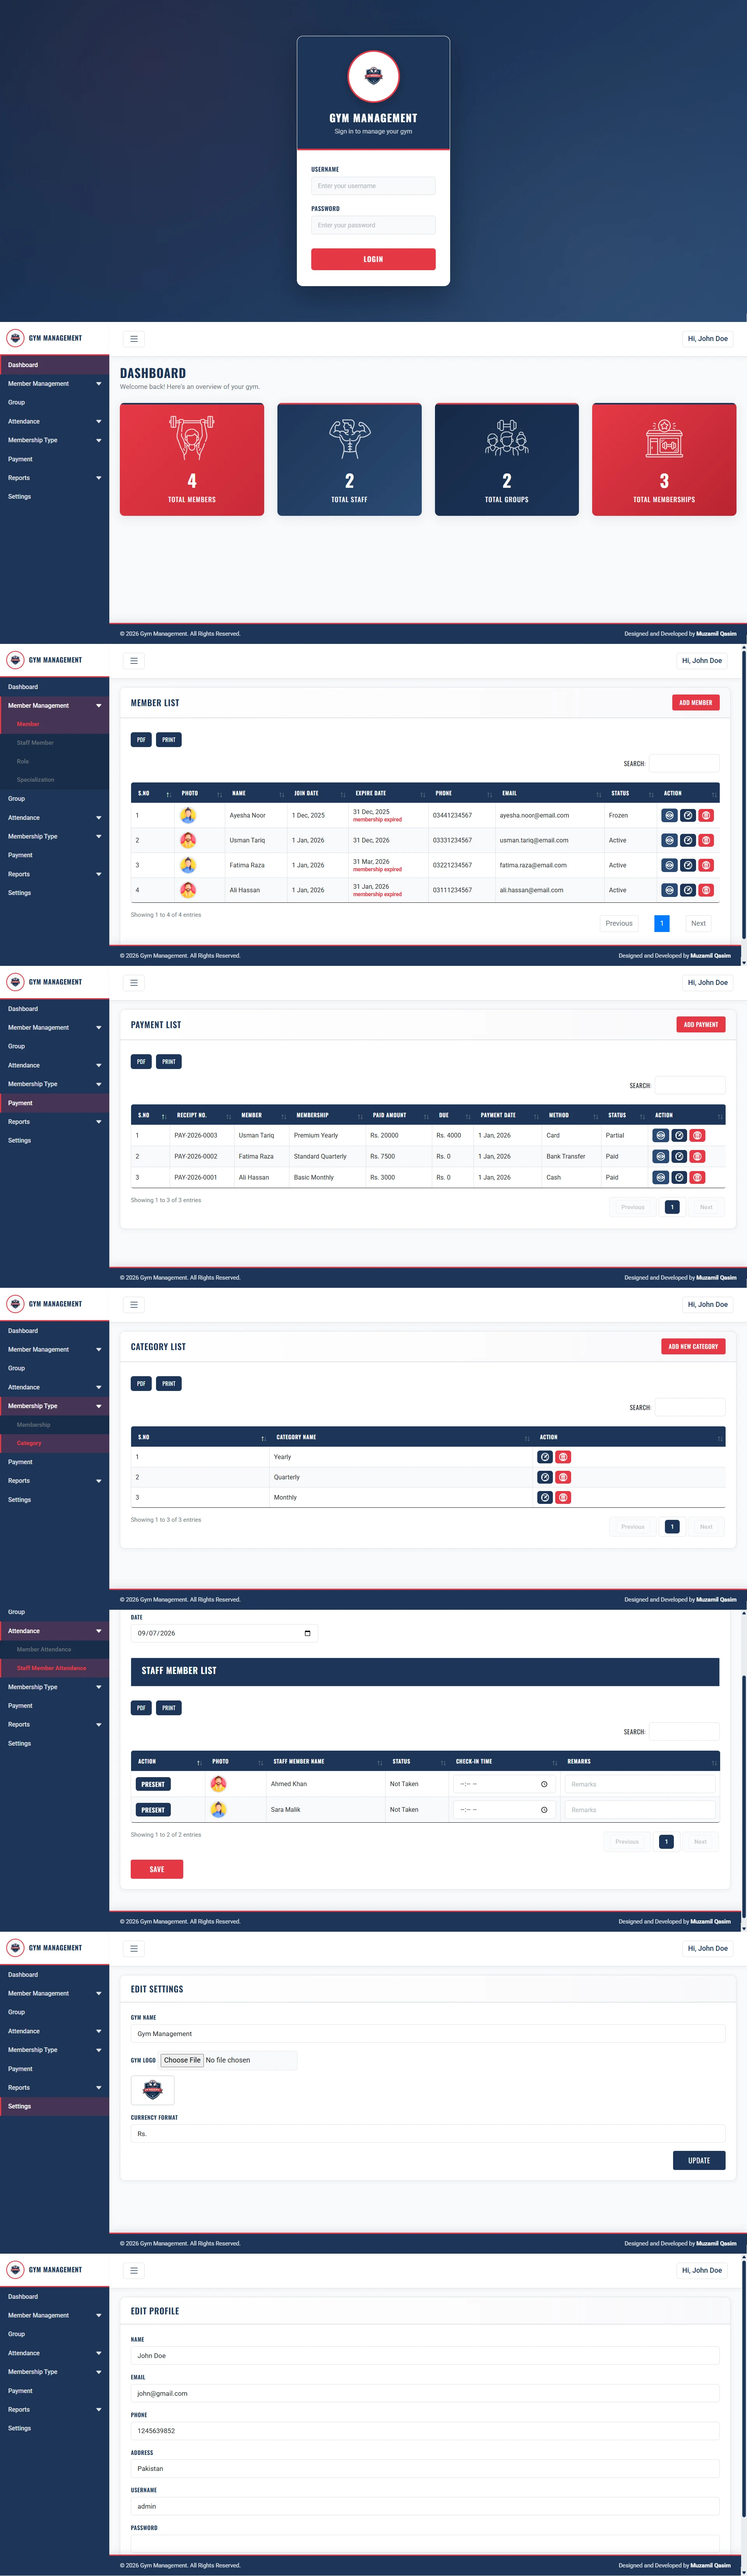Viewport: 747px width, 2576px height.
Task: Click the Remarks field for Ahmed Khan
Action: click(x=640, y=1785)
